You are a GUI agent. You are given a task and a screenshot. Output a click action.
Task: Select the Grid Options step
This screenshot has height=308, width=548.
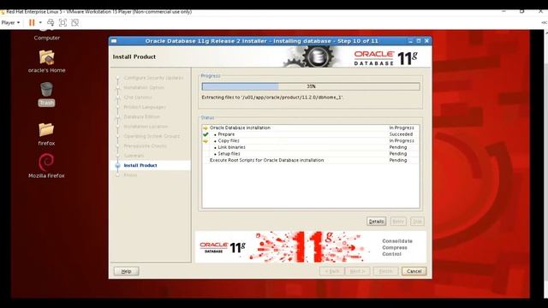pos(138,98)
